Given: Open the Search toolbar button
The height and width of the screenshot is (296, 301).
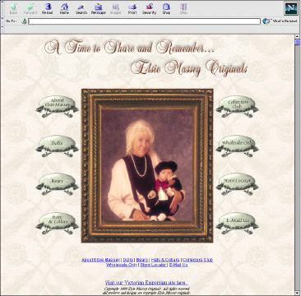Looking at the screenshot, I should [x=81, y=9].
